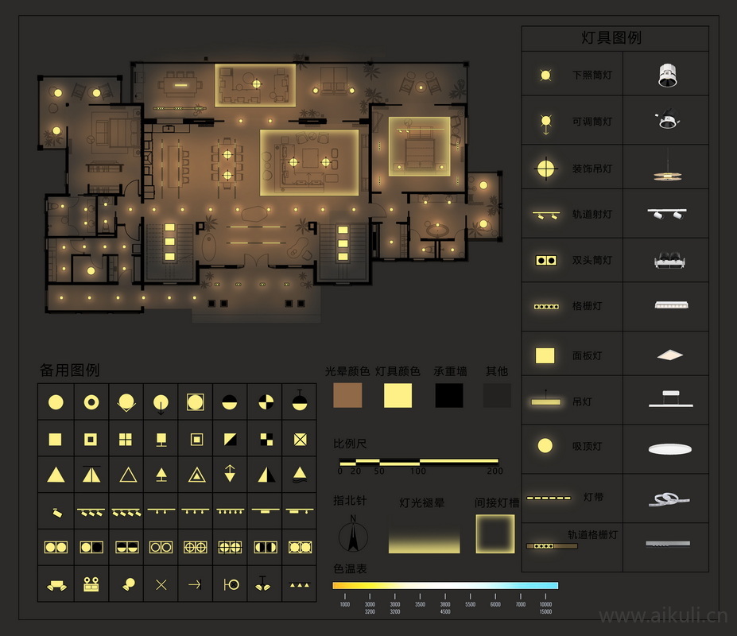
Task: Click the 格栅灯 product photo
Action: coord(672,305)
